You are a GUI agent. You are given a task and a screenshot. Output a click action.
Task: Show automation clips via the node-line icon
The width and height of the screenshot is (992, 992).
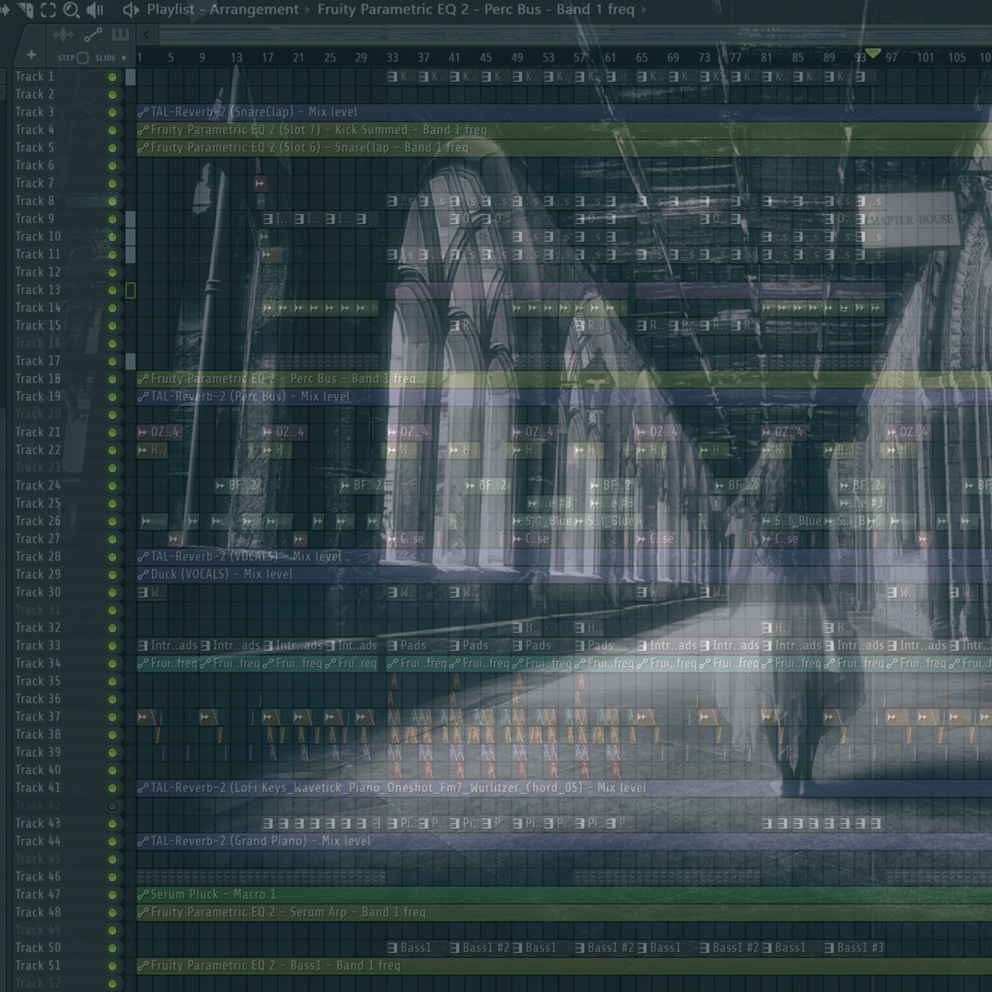(x=93, y=35)
